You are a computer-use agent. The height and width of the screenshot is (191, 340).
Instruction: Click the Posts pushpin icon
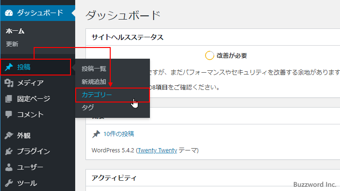pos(9,67)
